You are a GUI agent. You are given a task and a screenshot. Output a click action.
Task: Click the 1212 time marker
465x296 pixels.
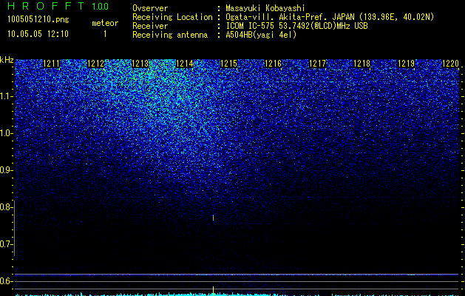coord(96,64)
